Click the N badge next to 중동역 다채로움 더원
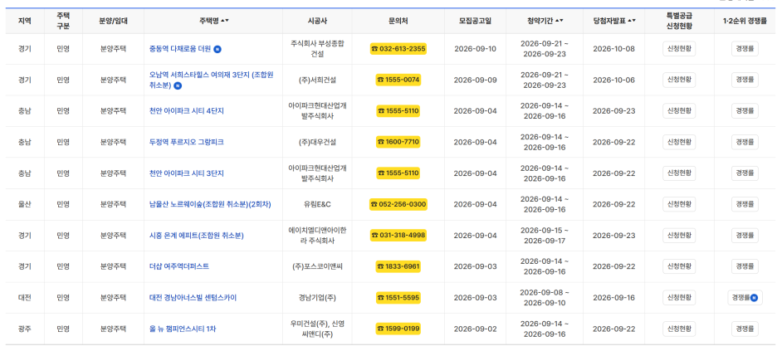This screenshot has width=777, height=346. point(217,49)
